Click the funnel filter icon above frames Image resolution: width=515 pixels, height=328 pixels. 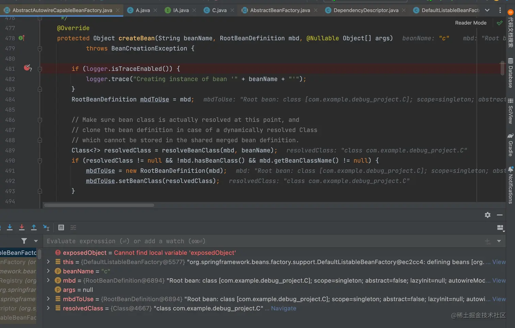point(24,241)
